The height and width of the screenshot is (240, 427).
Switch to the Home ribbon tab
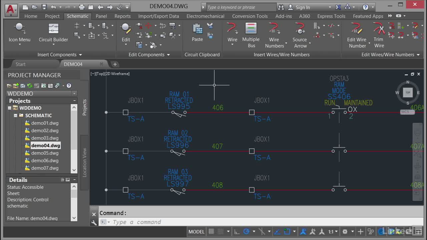pyautogui.click(x=31, y=16)
